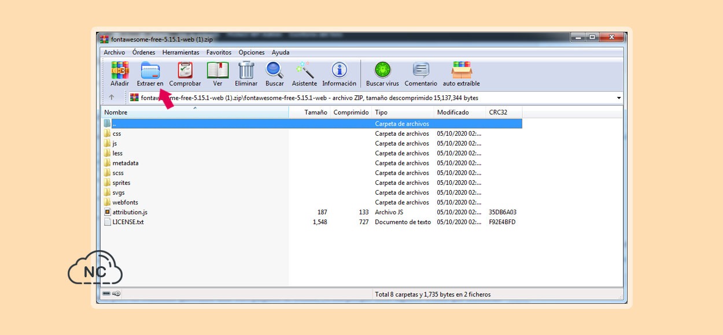Click the css folder icon
This screenshot has width=723, height=335.
click(x=108, y=133)
